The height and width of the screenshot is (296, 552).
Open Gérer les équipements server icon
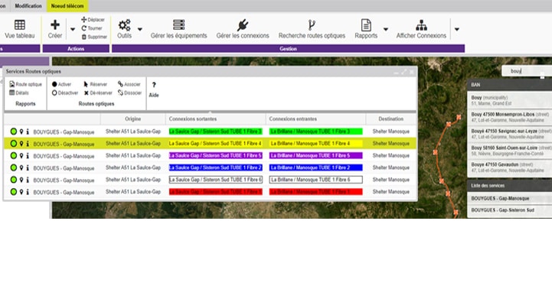(x=179, y=25)
